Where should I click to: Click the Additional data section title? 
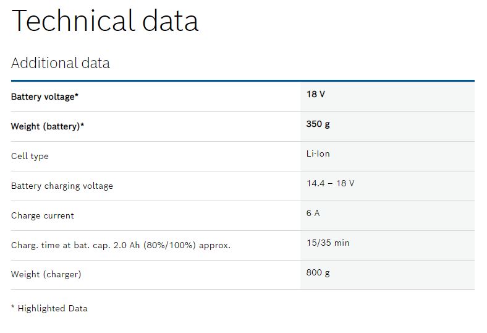point(61,63)
